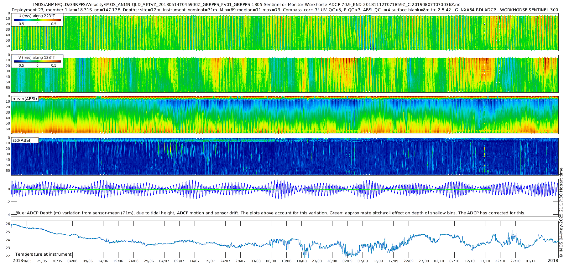Click the Temperature at instrument label
Viewport: 564px width, 266px height.
pyautogui.click(x=44, y=254)
